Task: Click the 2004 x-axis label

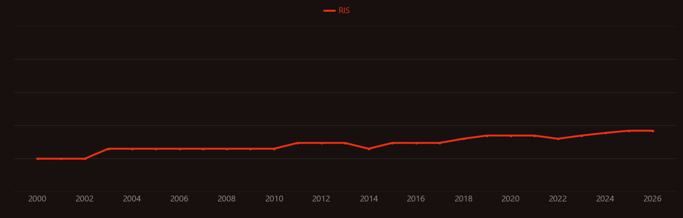Action: click(x=132, y=199)
